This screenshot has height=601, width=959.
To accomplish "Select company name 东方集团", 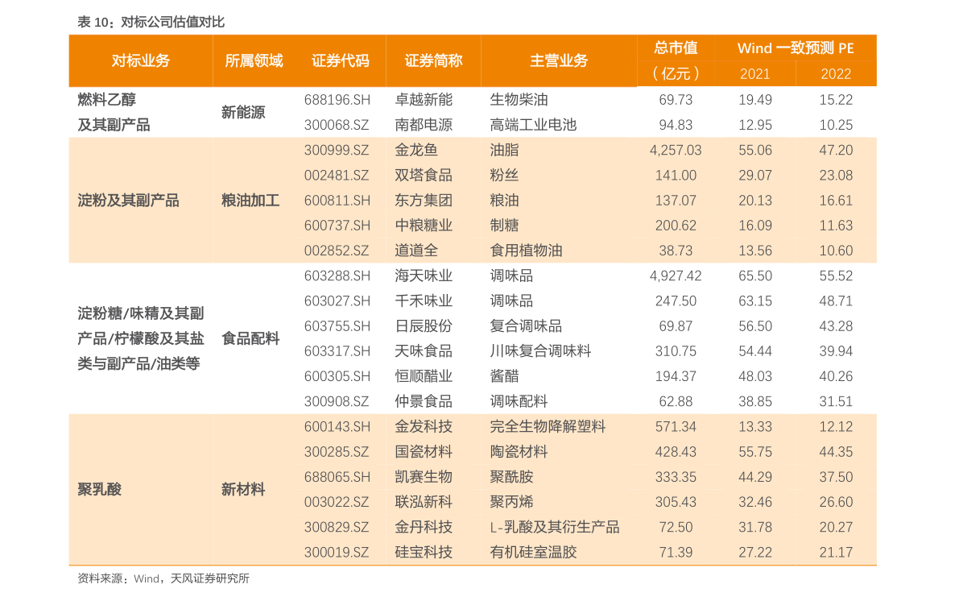I will (x=424, y=200).
